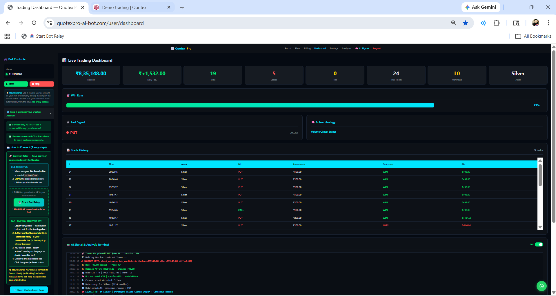Click the Volume Climax Sniper strategy text

[x=324, y=132]
